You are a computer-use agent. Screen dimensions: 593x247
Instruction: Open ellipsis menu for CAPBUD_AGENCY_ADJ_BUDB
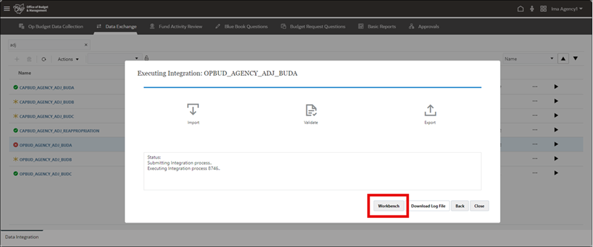(x=534, y=101)
